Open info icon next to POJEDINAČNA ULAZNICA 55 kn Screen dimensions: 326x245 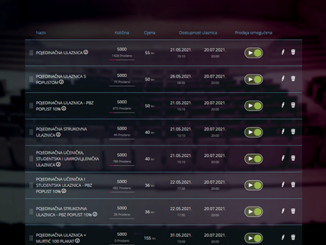coord(85,52)
